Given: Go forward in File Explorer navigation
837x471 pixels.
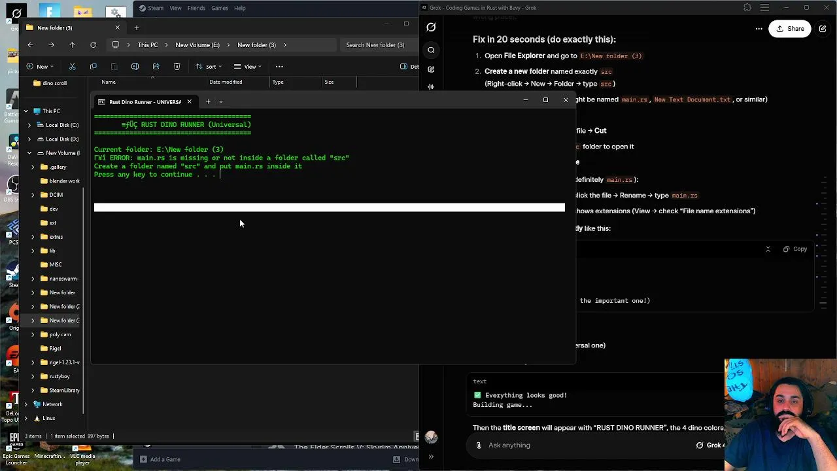Looking at the screenshot, I should 51,44.
